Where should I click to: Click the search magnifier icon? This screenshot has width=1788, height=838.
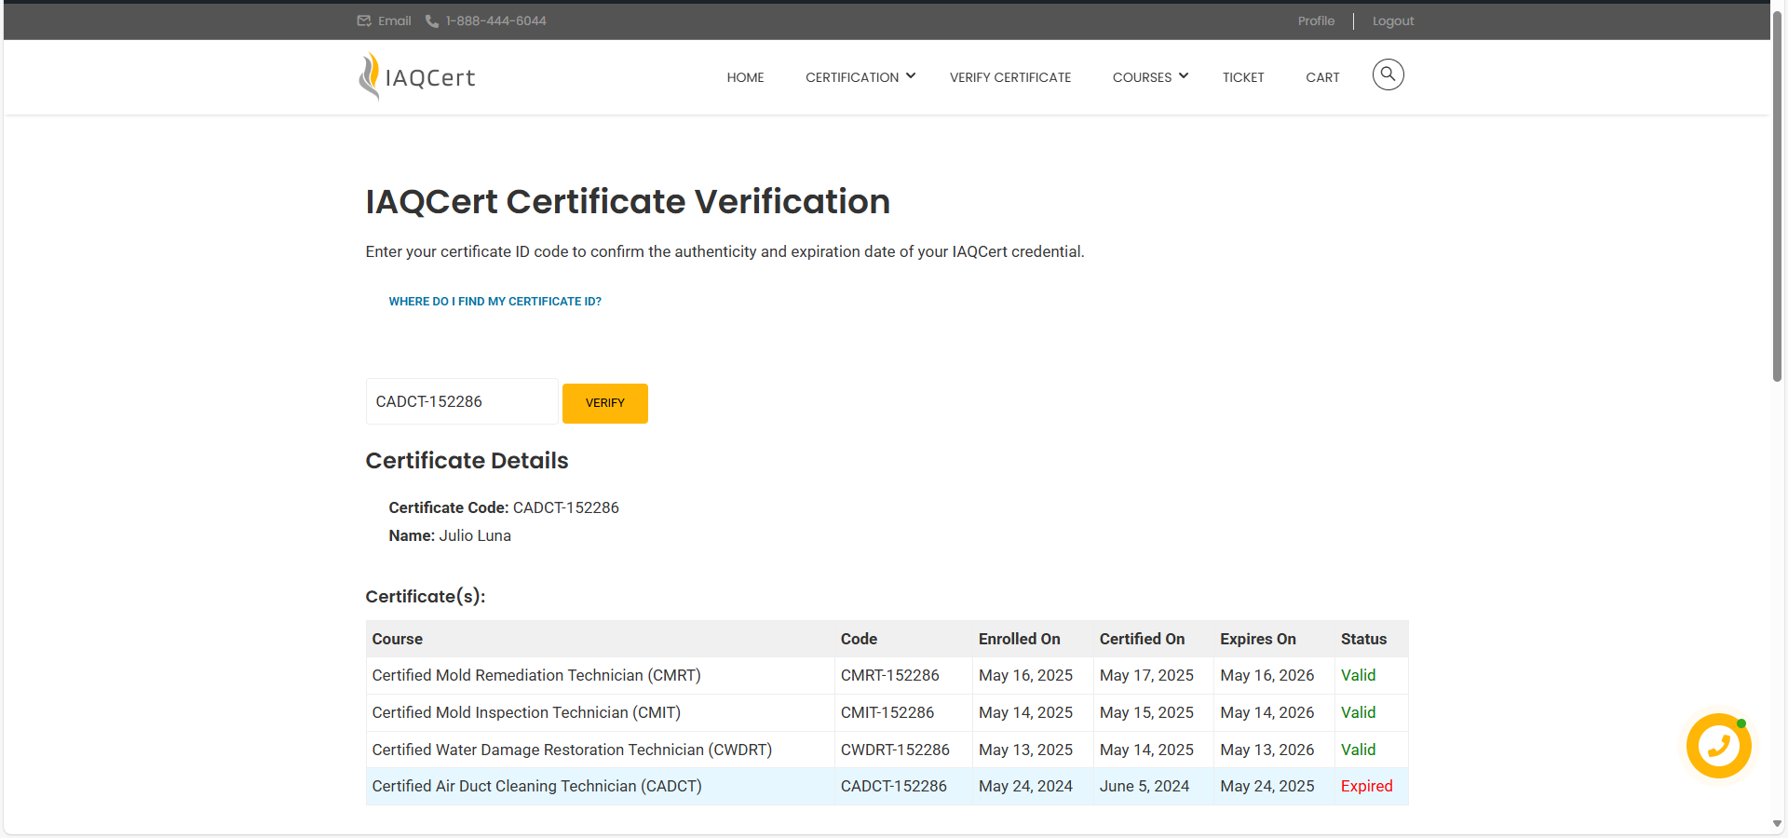(1388, 74)
